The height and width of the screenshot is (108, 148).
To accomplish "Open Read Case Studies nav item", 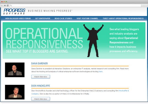I will point(63,19).
